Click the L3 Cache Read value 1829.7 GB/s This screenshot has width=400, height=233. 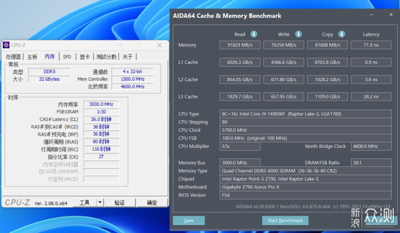click(x=240, y=97)
